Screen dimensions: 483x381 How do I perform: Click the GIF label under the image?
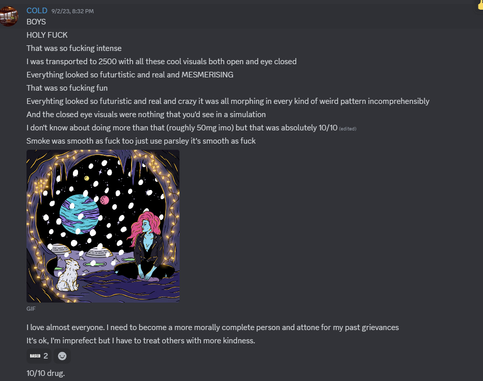coord(31,309)
